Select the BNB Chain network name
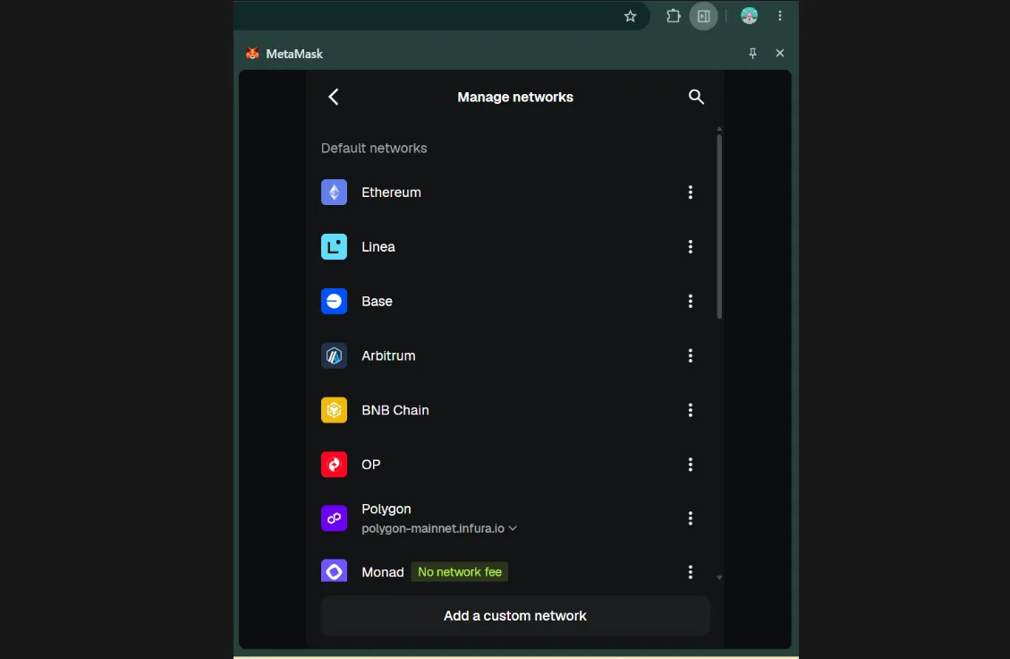Viewport: 1010px width, 659px height. (395, 410)
